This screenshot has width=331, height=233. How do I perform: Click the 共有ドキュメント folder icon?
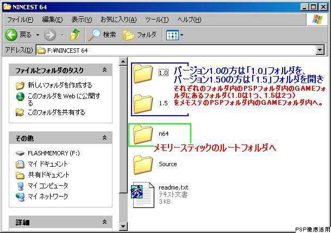20,175
